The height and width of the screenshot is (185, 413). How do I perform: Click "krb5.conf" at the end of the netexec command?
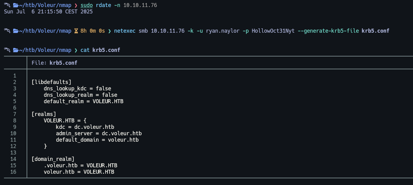tap(376, 31)
